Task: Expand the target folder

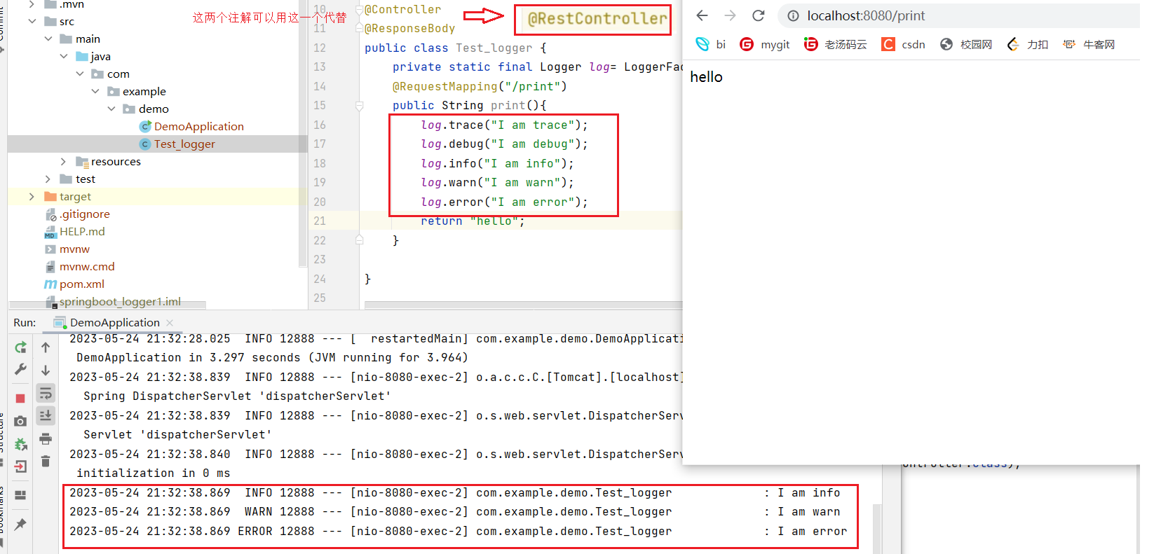Action: tap(32, 196)
